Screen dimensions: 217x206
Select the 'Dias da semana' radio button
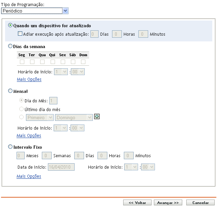tap(10, 46)
